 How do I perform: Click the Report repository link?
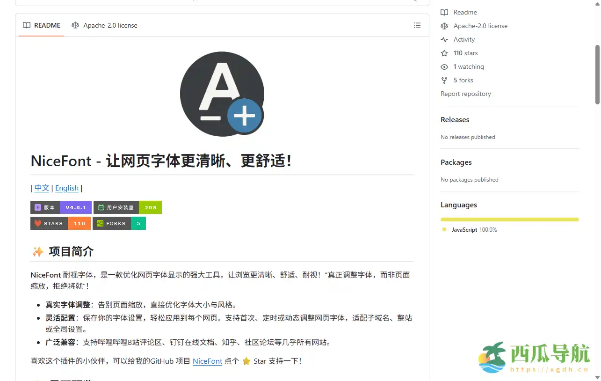(465, 94)
